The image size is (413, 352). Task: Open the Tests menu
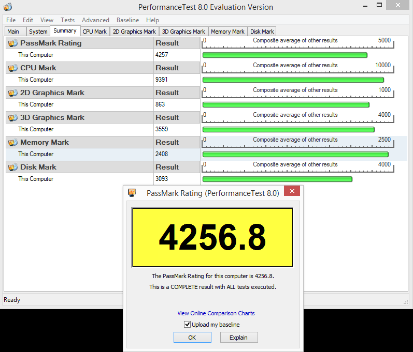coord(67,20)
